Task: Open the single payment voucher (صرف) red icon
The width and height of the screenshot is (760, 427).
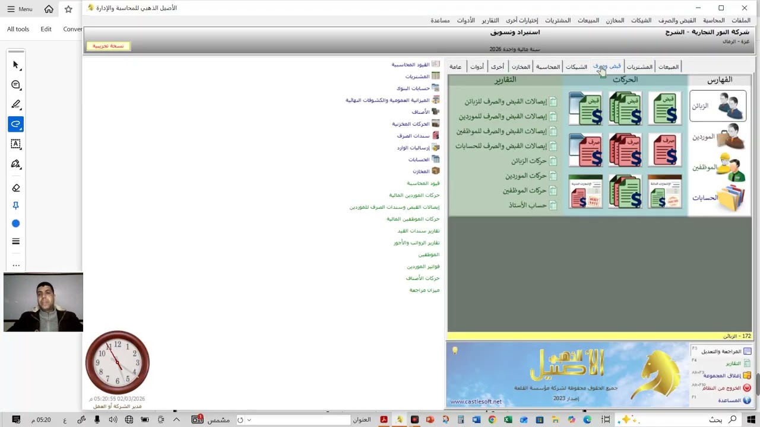Action: [665, 149]
